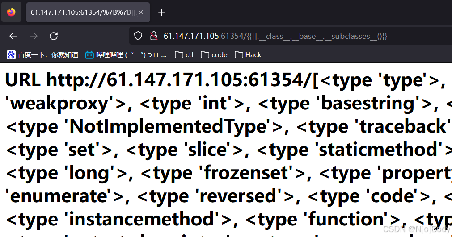This screenshot has width=452, height=237.
Task: Open the 百度一下，你就知道 bookmark
Action: tap(42, 54)
